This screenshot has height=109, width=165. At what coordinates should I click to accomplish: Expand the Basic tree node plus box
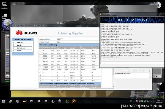pos(13,45)
